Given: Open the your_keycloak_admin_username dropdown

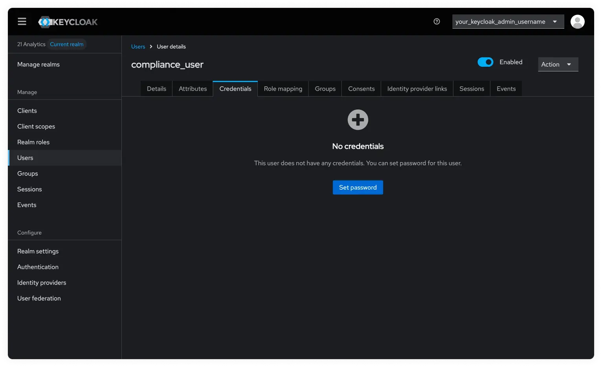Looking at the screenshot, I should click(x=508, y=22).
